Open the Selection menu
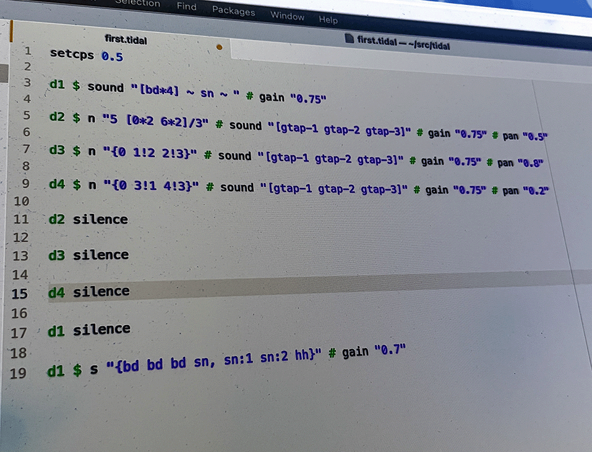This screenshot has width=592, height=452. (138, 3)
